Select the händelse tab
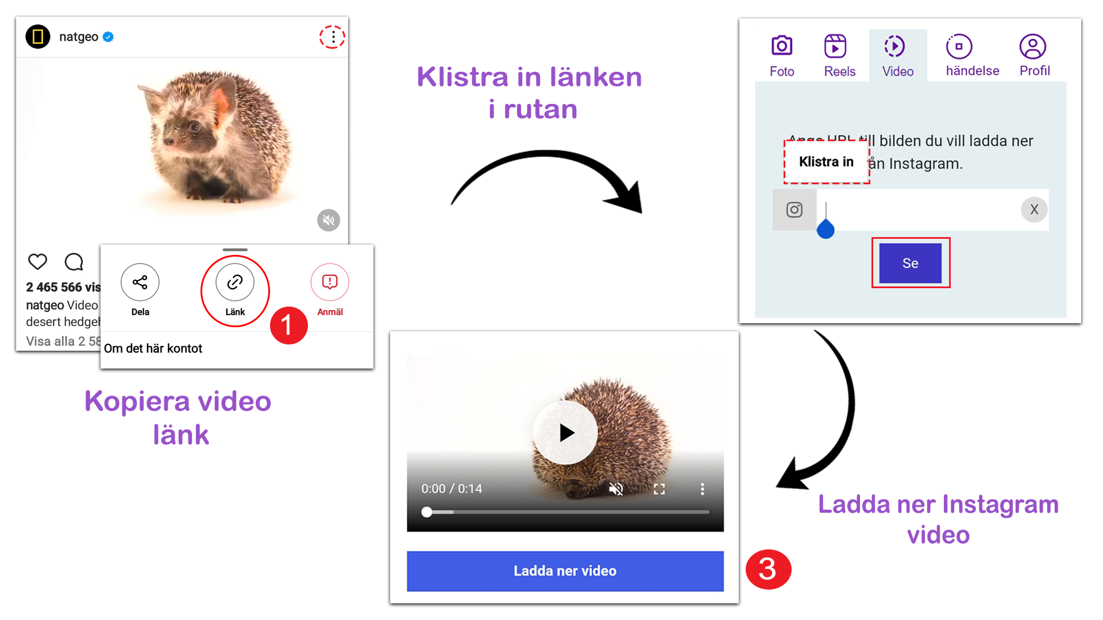Image resolution: width=1103 pixels, height=620 pixels. pyautogui.click(x=972, y=56)
